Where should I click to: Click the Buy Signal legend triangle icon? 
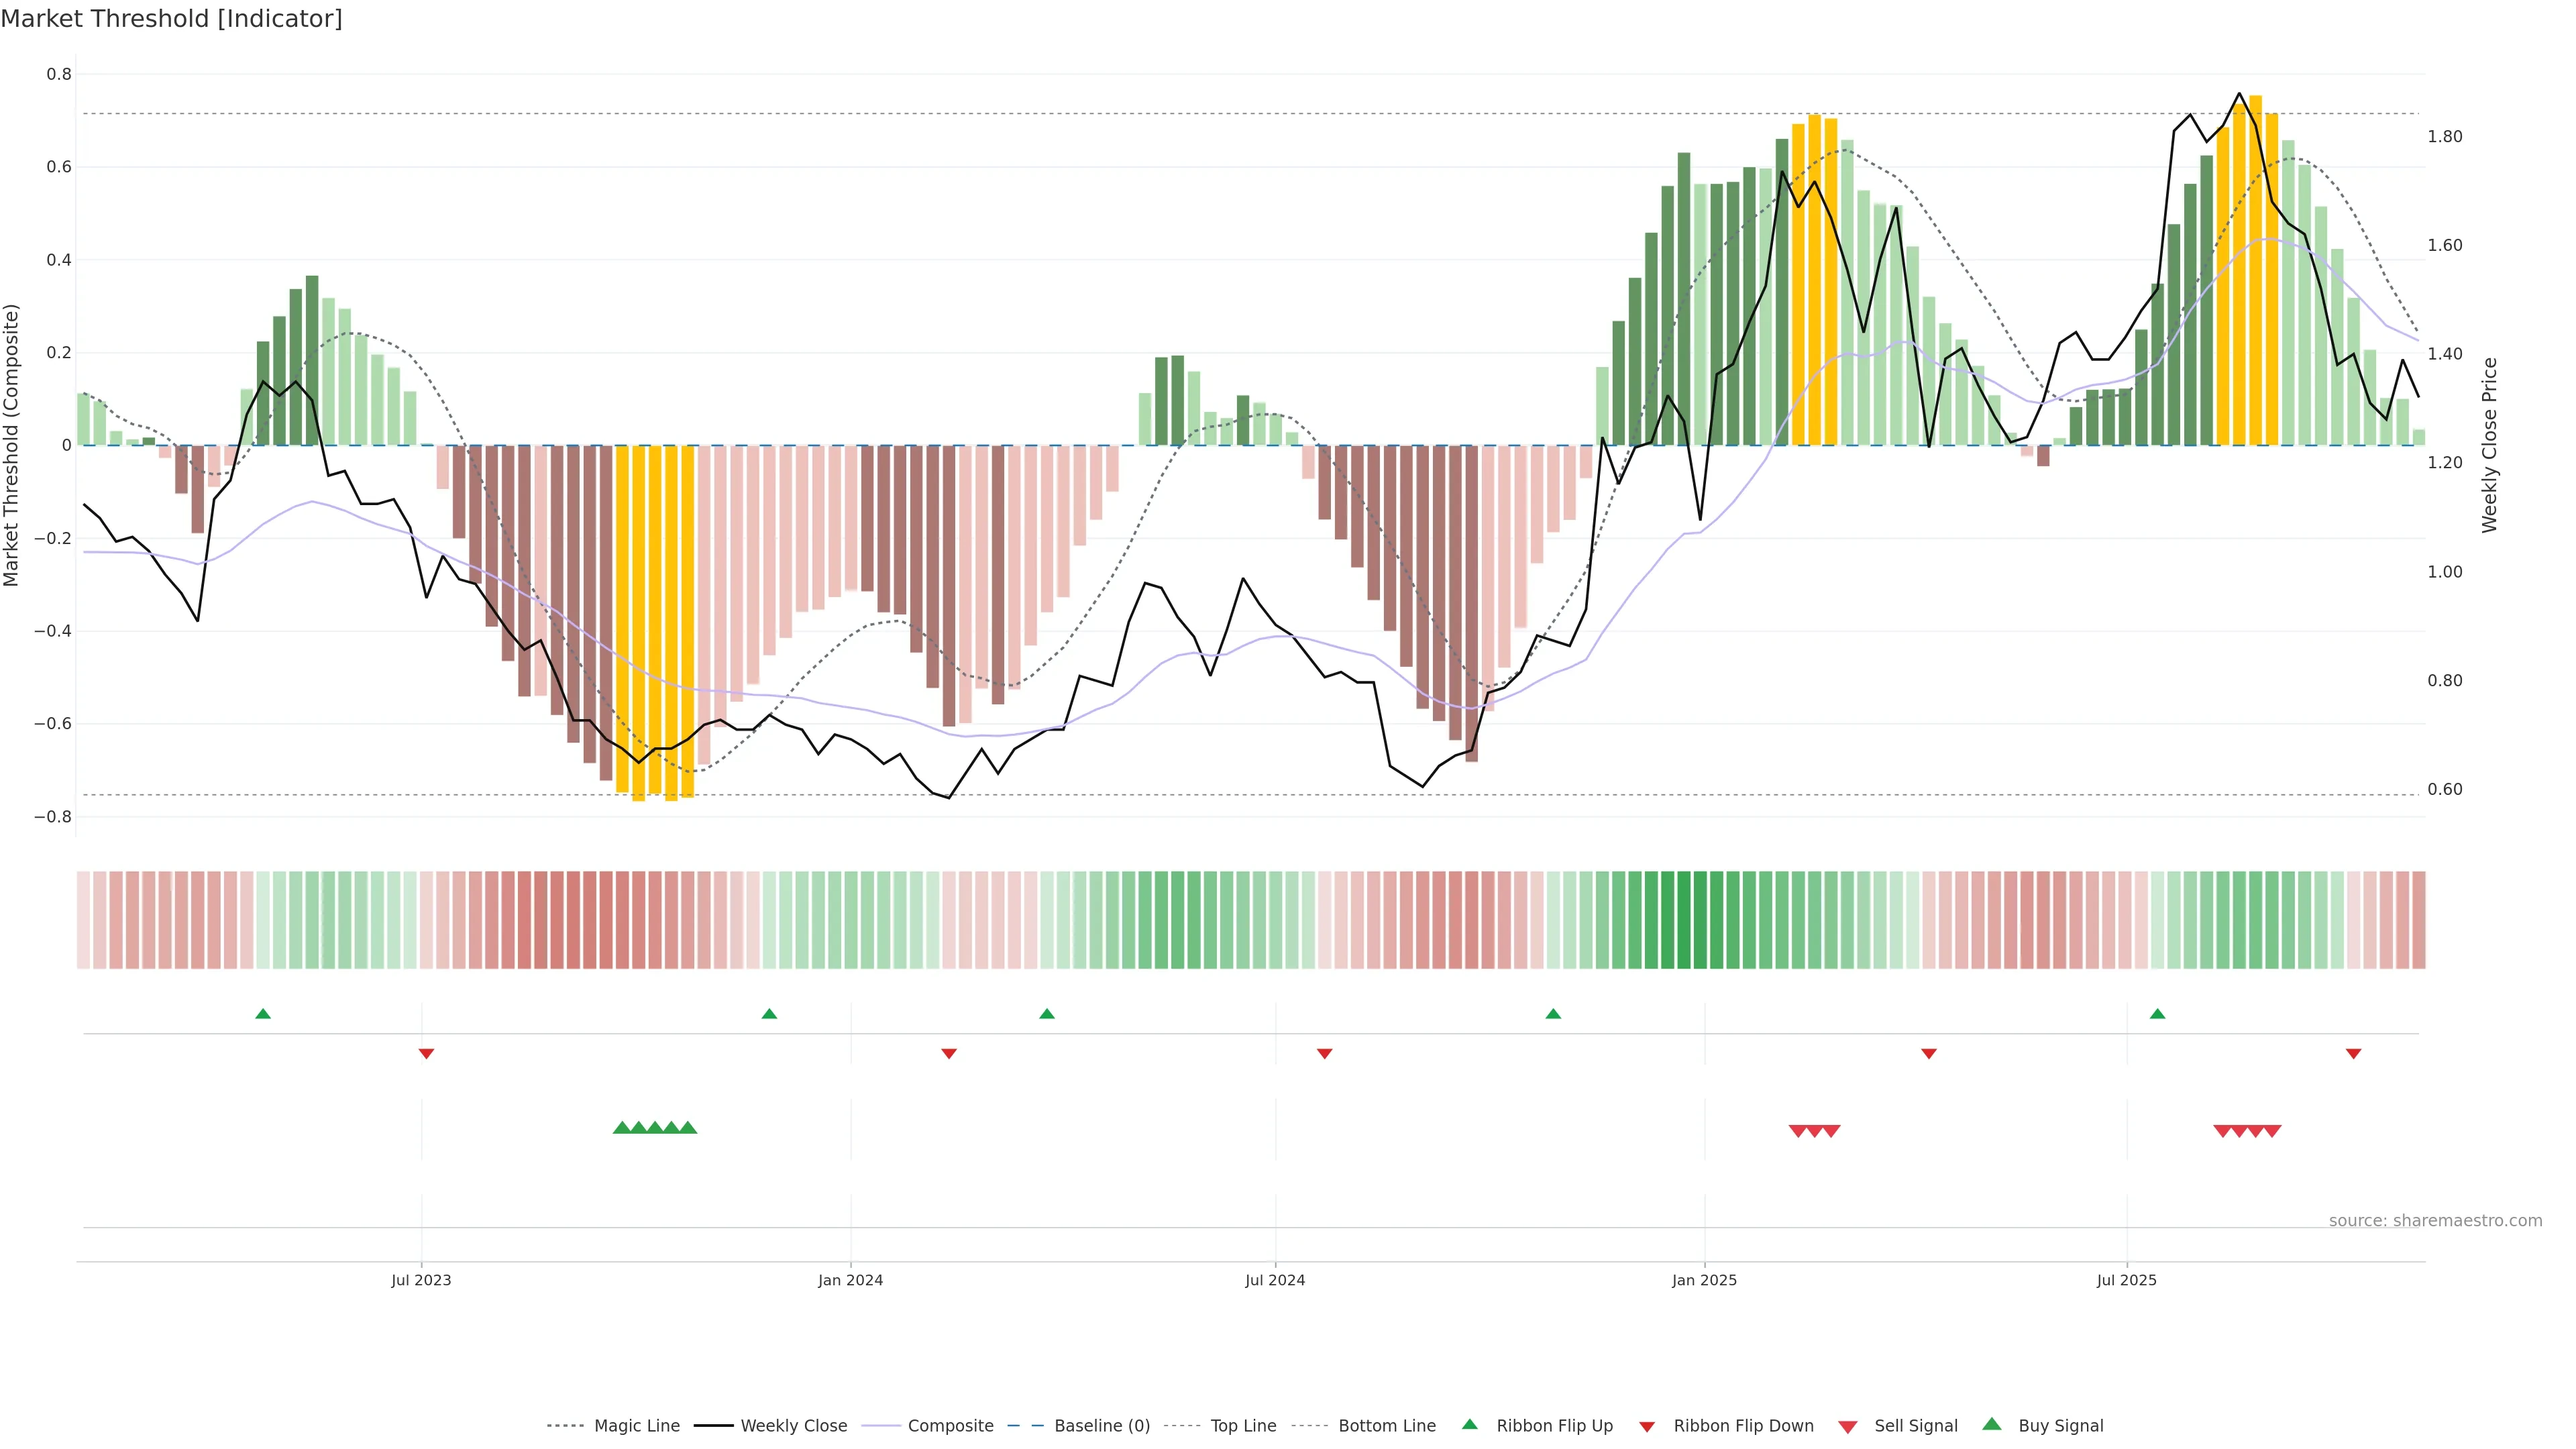pyautogui.click(x=1991, y=1424)
